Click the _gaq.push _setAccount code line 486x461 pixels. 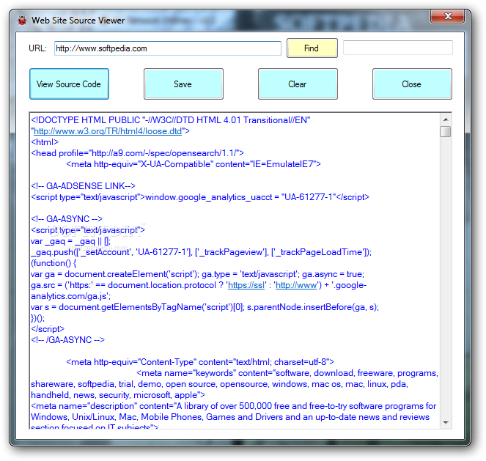(x=201, y=252)
